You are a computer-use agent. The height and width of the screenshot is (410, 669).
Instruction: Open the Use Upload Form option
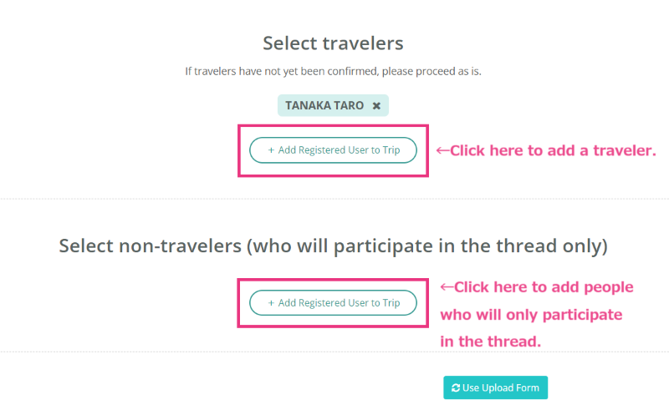point(495,387)
